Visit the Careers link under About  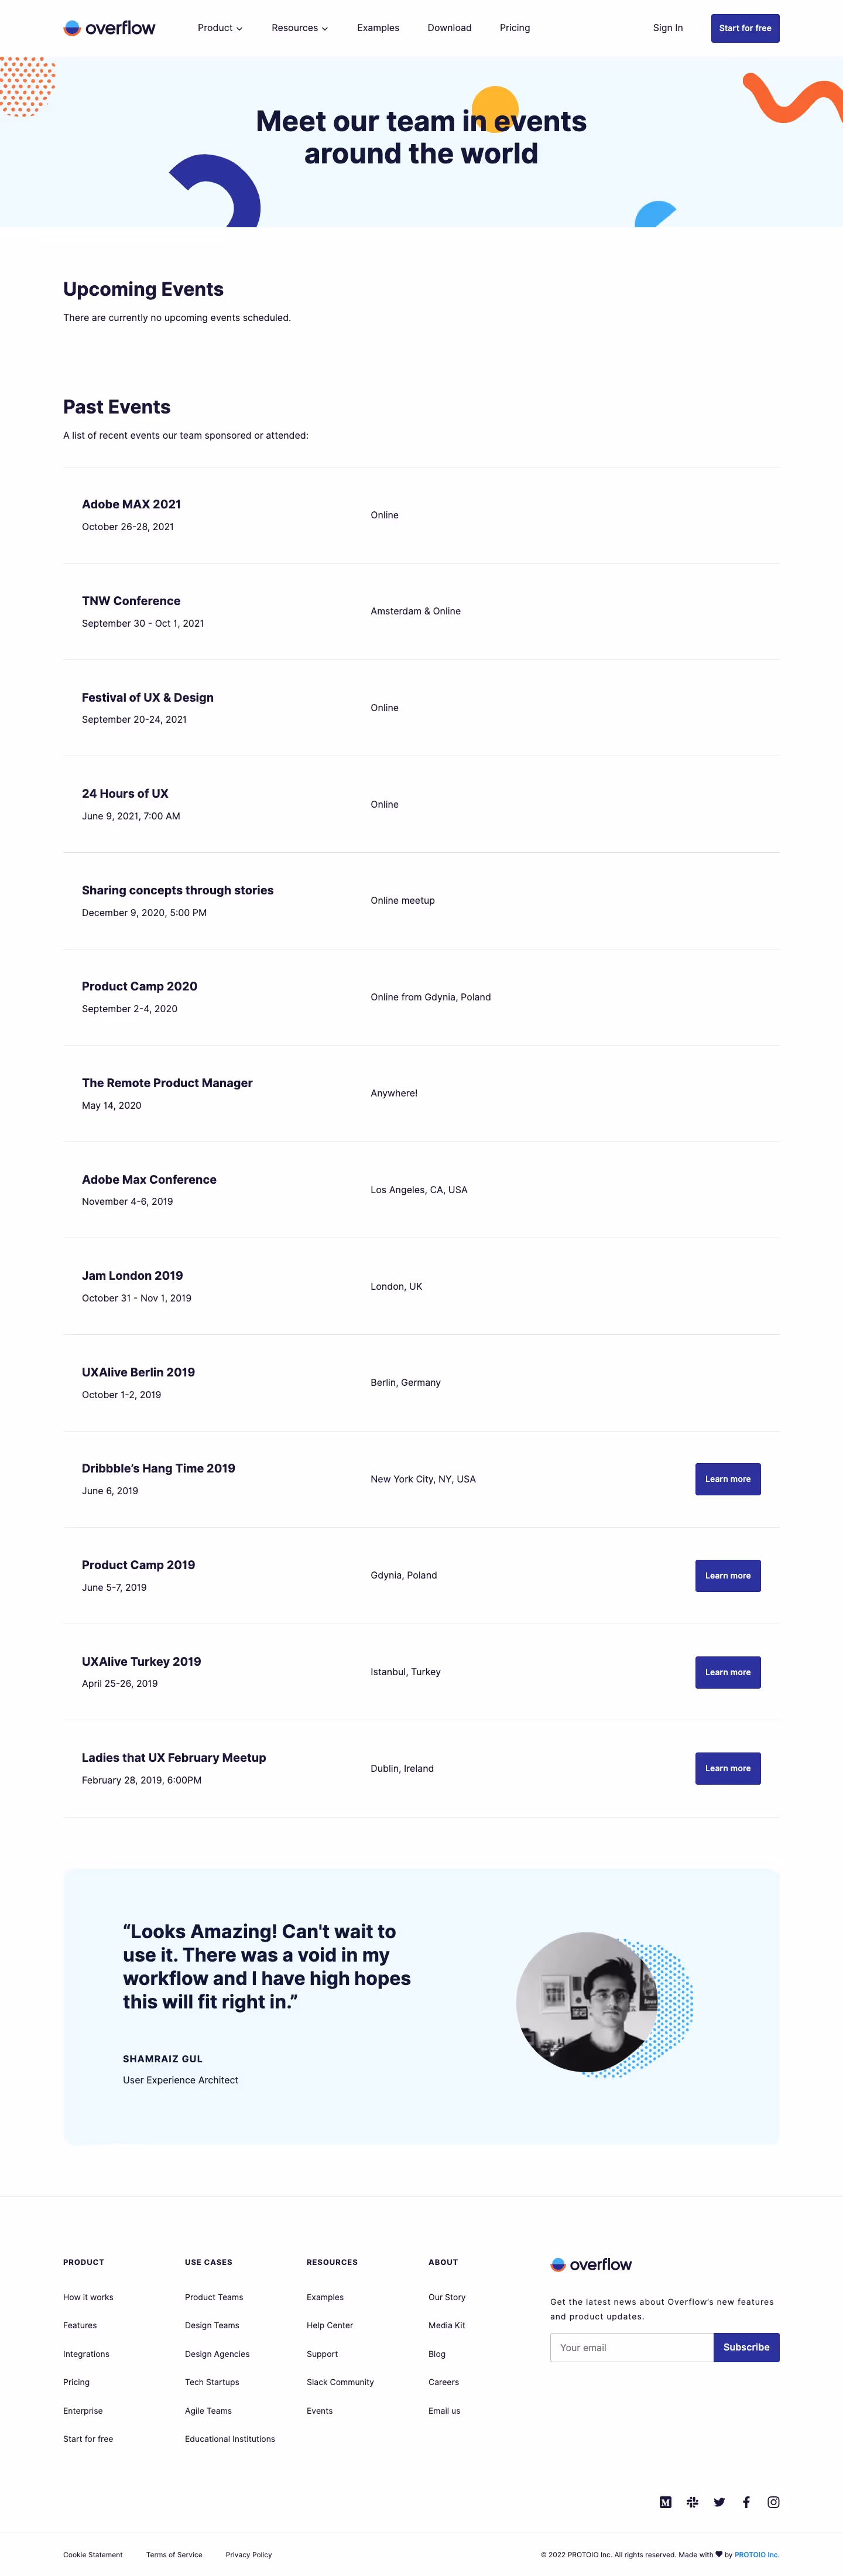click(443, 2381)
